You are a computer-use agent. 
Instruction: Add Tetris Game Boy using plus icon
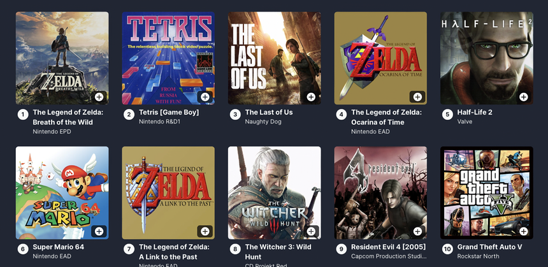(x=205, y=97)
